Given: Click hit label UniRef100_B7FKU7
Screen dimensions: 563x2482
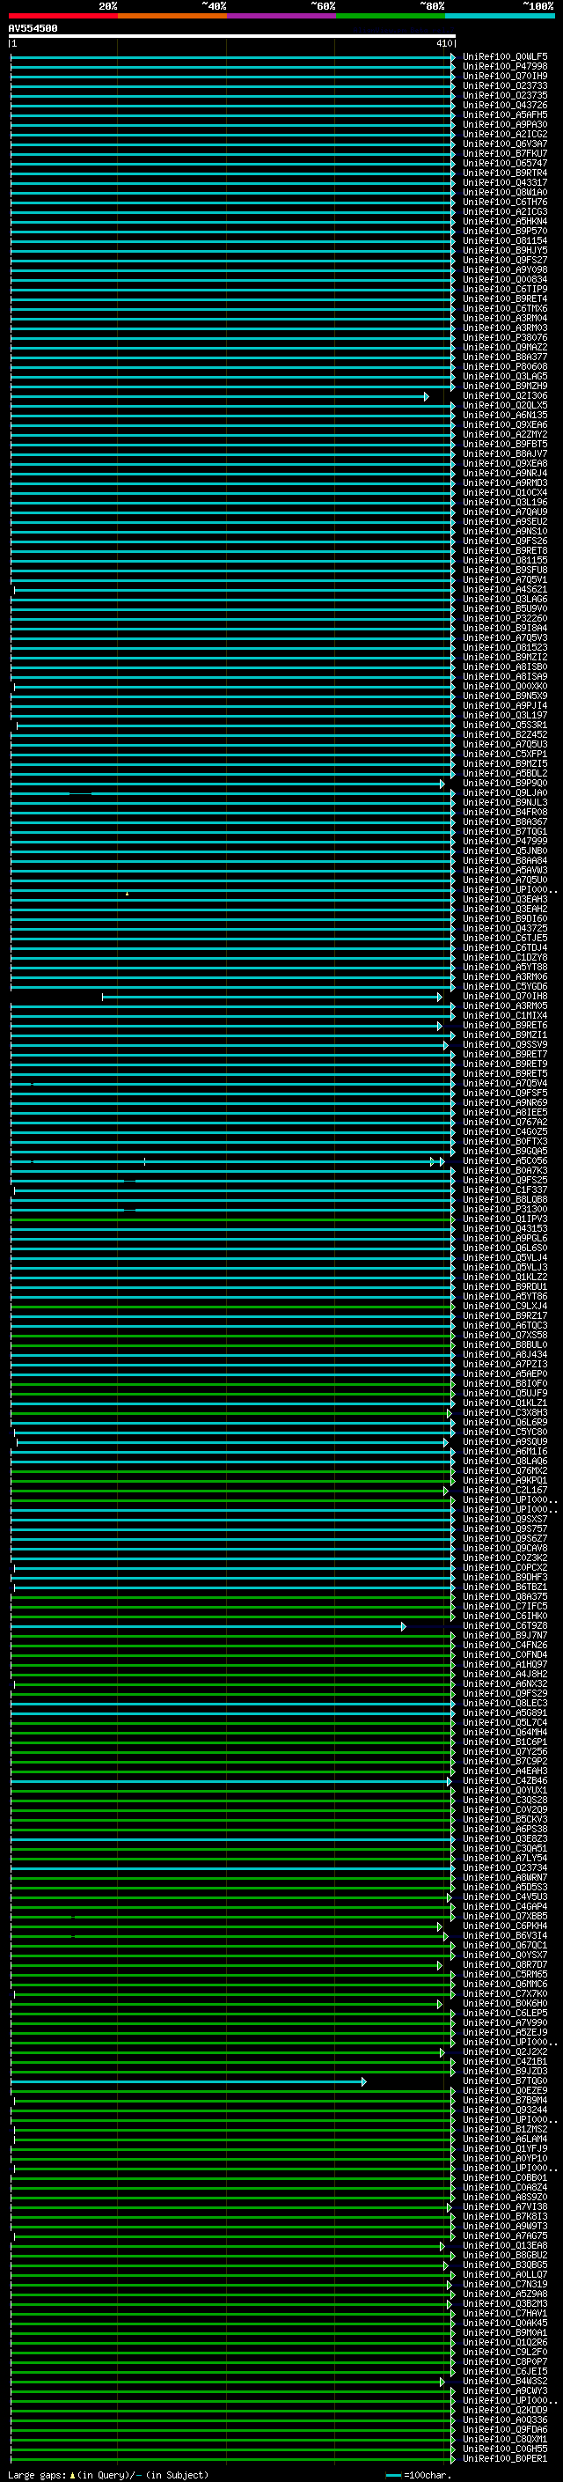Looking at the screenshot, I should point(504,154).
